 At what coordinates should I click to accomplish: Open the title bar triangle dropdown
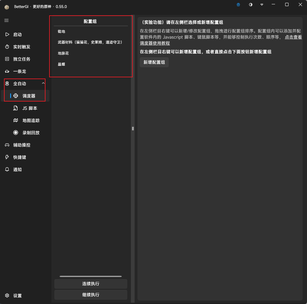pos(262,5)
